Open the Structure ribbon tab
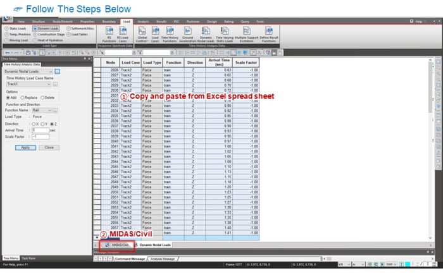The width and height of the screenshot is (443, 275). point(39,21)
